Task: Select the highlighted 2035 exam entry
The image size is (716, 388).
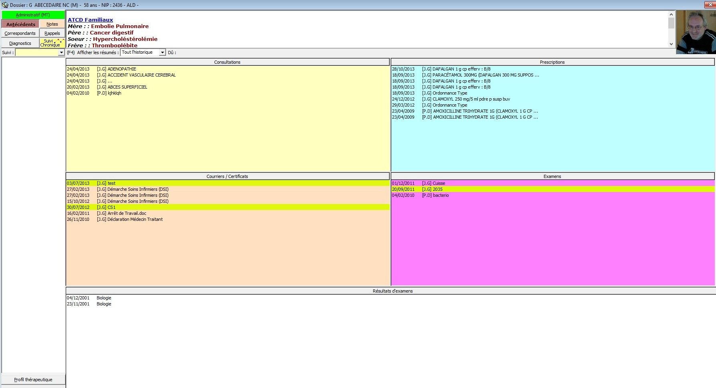Action: (x=437, y=189)
